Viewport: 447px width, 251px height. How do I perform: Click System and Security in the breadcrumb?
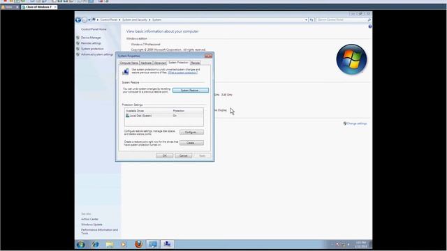(x=135, y=20)
